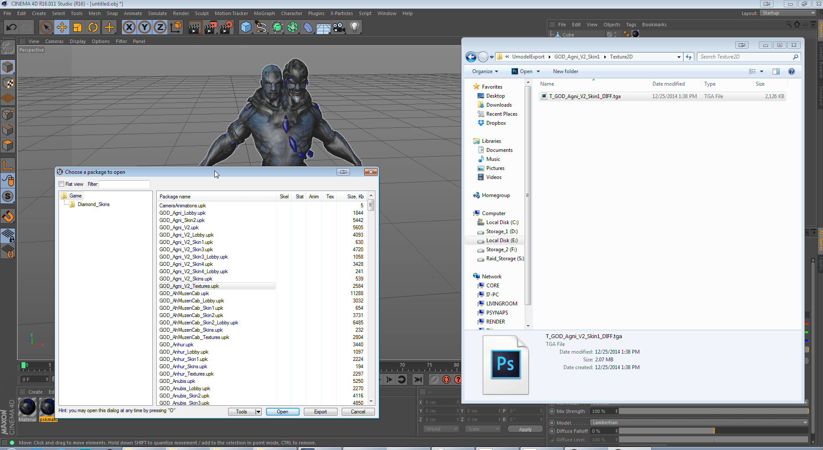Activate the Scale tool

click(77, 28)
